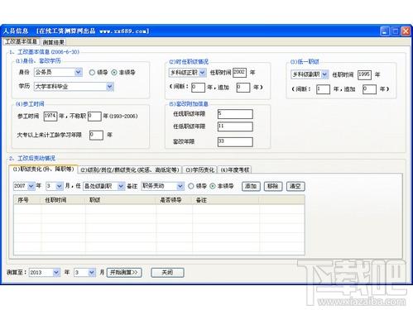Click the 现任职级 任职时间 field 2002
The image size is (413, 310).
(239, 73)
